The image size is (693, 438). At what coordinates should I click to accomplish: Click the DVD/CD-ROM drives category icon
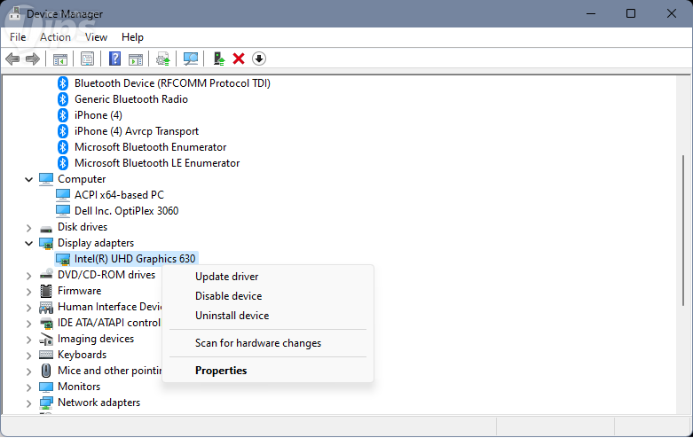tap(46, 274)
